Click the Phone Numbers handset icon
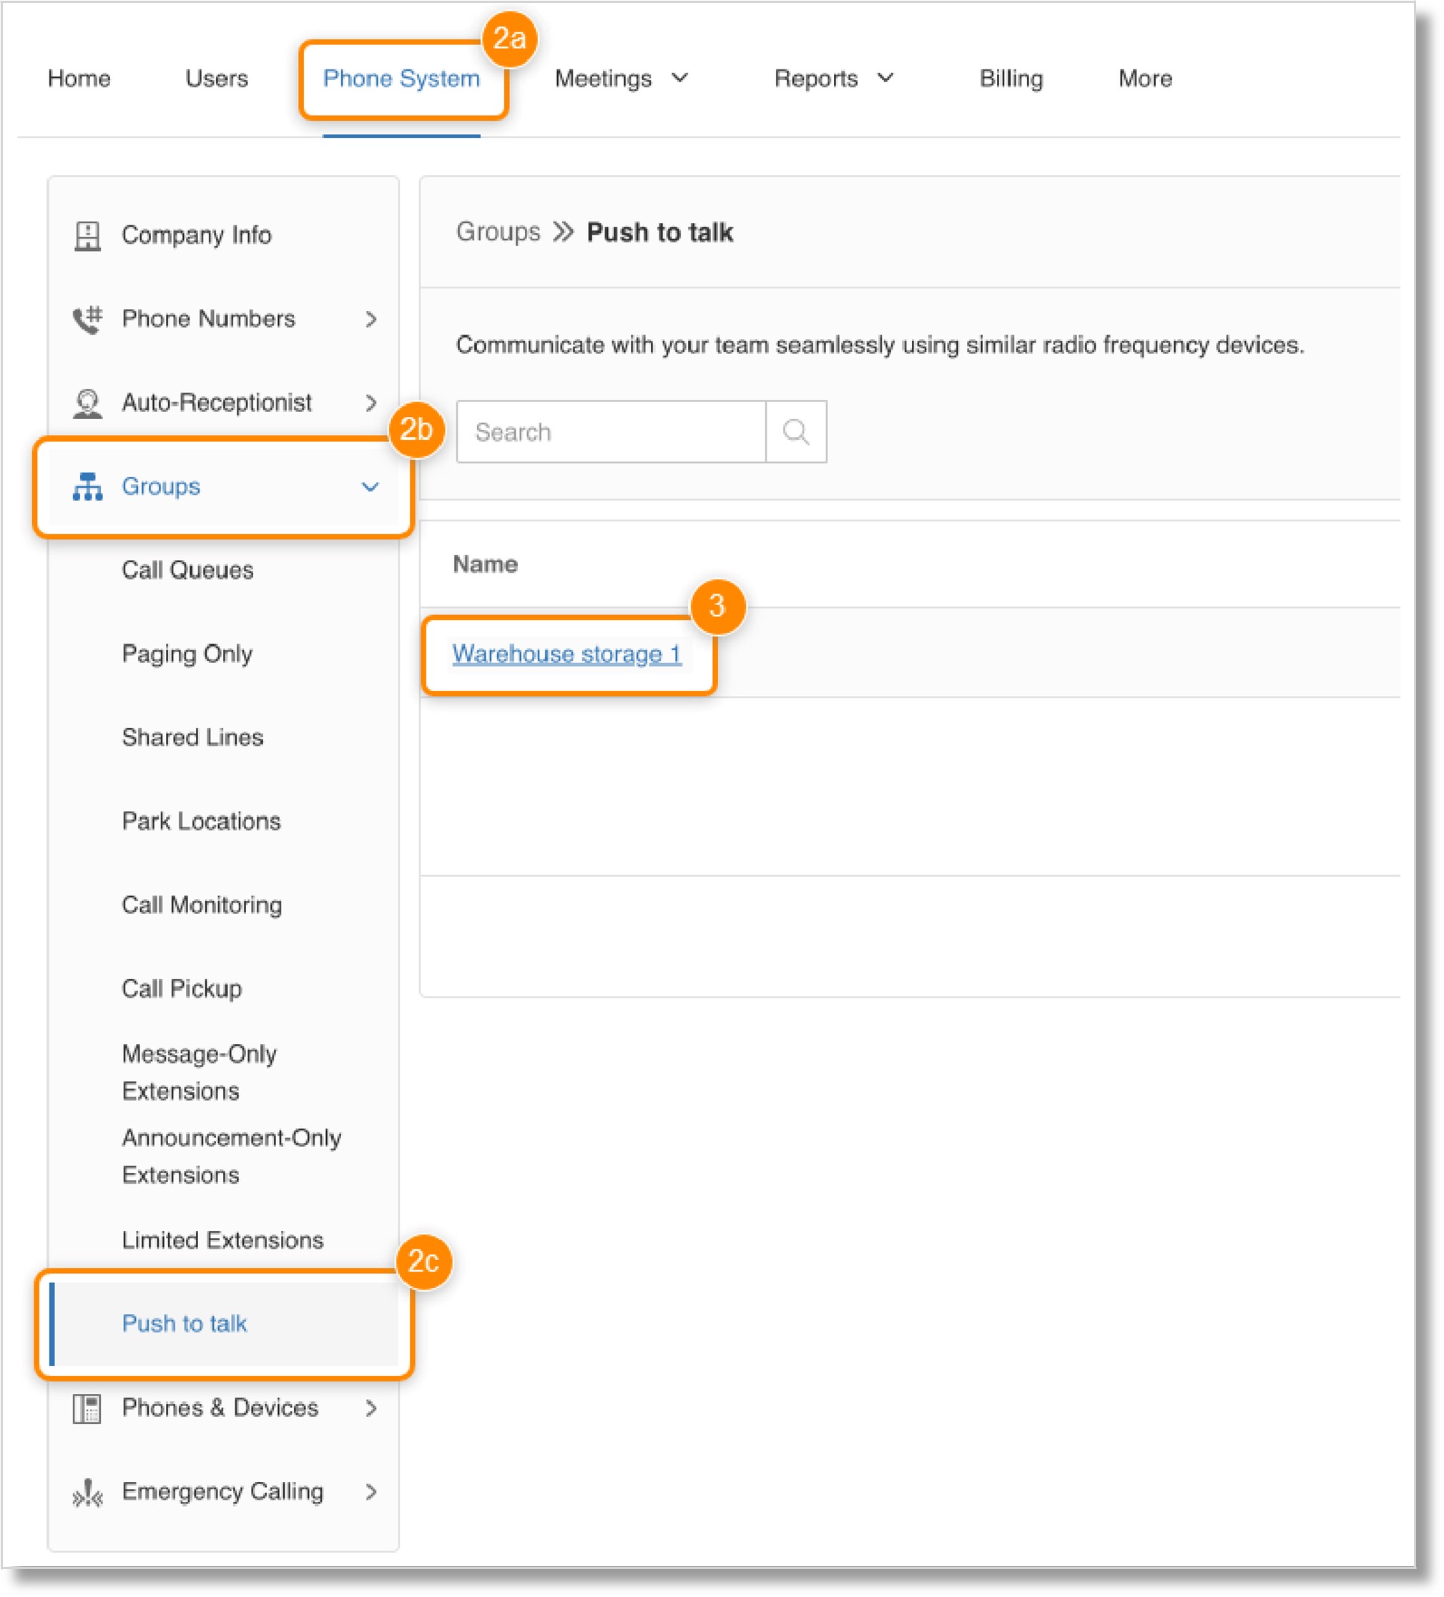1444x1597 pixels. tap(87, 319)
